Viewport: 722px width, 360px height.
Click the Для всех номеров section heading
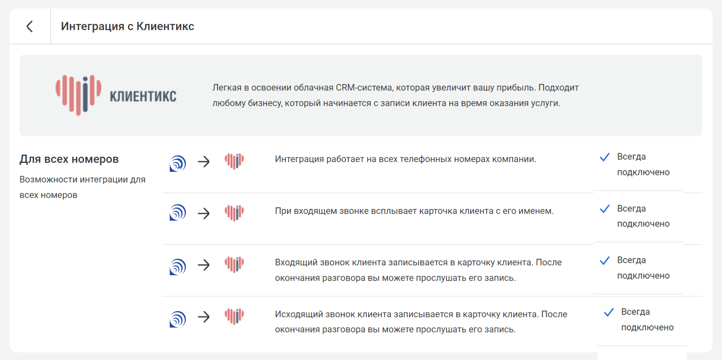coord(69,159)
